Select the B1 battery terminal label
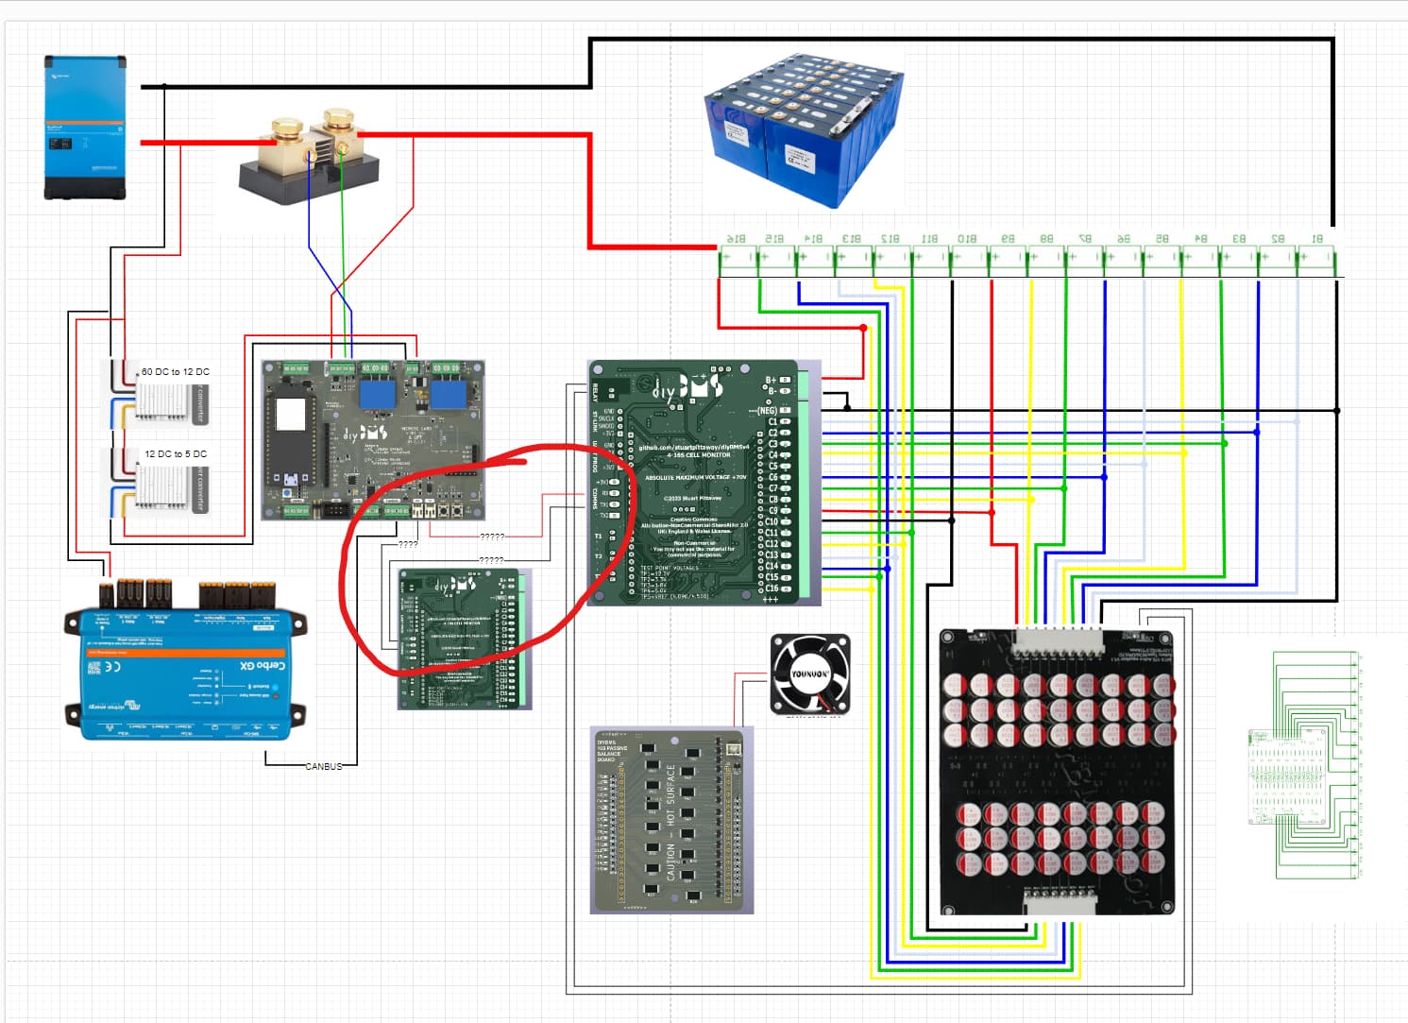The width and height of the screenshot is (1408, 1023). (1316, 239)
